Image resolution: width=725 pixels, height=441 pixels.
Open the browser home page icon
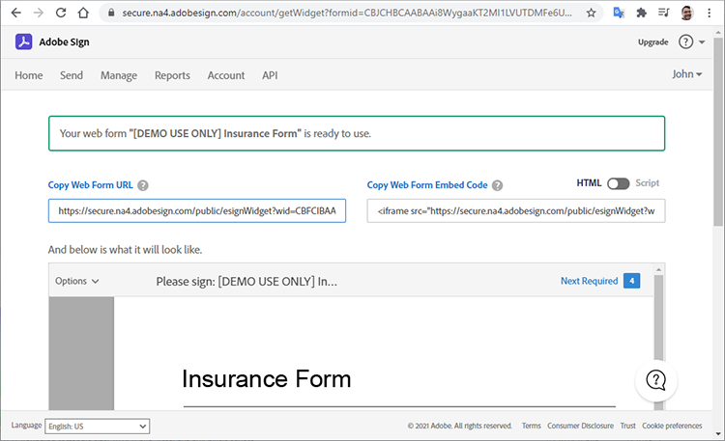click(x=83, y=13)
